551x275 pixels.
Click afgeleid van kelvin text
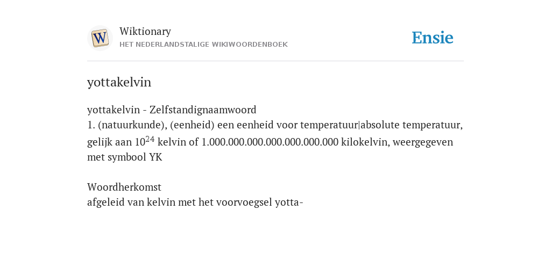131,202
